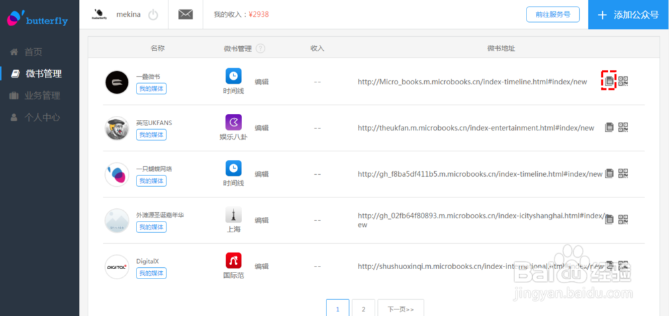
Task: Copy the address for 一叠微书
Action: coord(609,81)
